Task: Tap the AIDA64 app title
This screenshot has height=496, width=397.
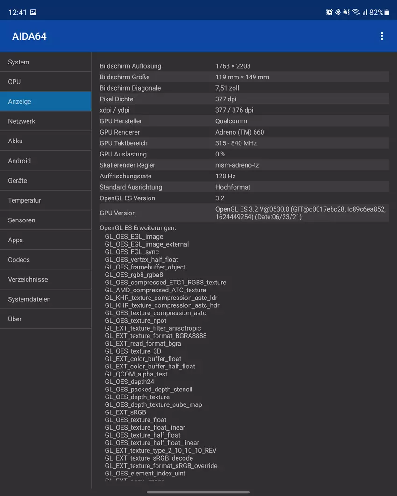Action: (29, 36)
